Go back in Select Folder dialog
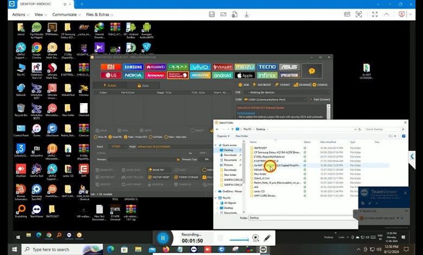Screen dimensions: 423x255 point(217,129)
